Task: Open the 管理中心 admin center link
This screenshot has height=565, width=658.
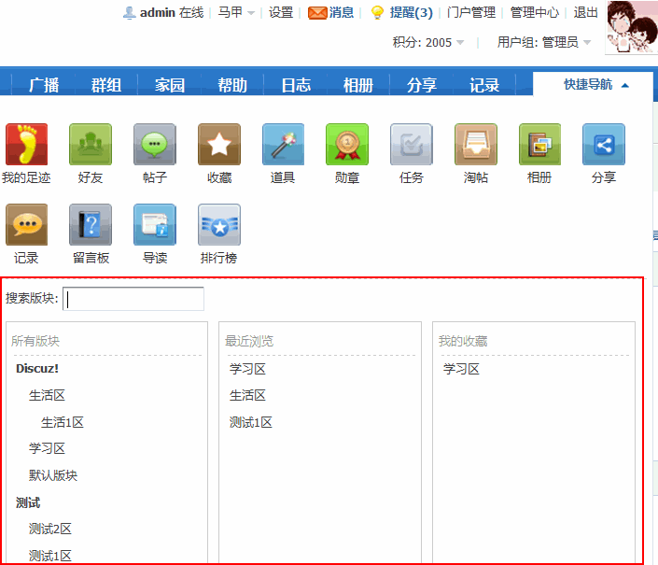Action: 535,12
